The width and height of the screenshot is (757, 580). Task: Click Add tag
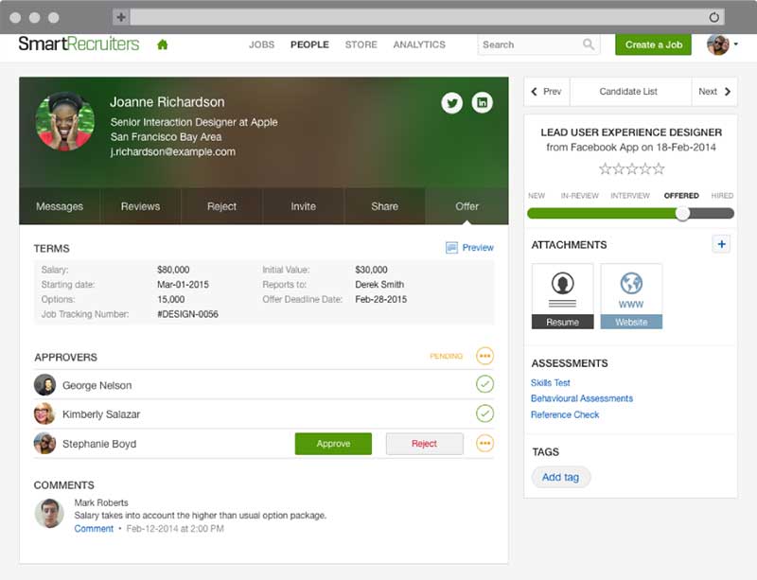(x=560, y=477)
